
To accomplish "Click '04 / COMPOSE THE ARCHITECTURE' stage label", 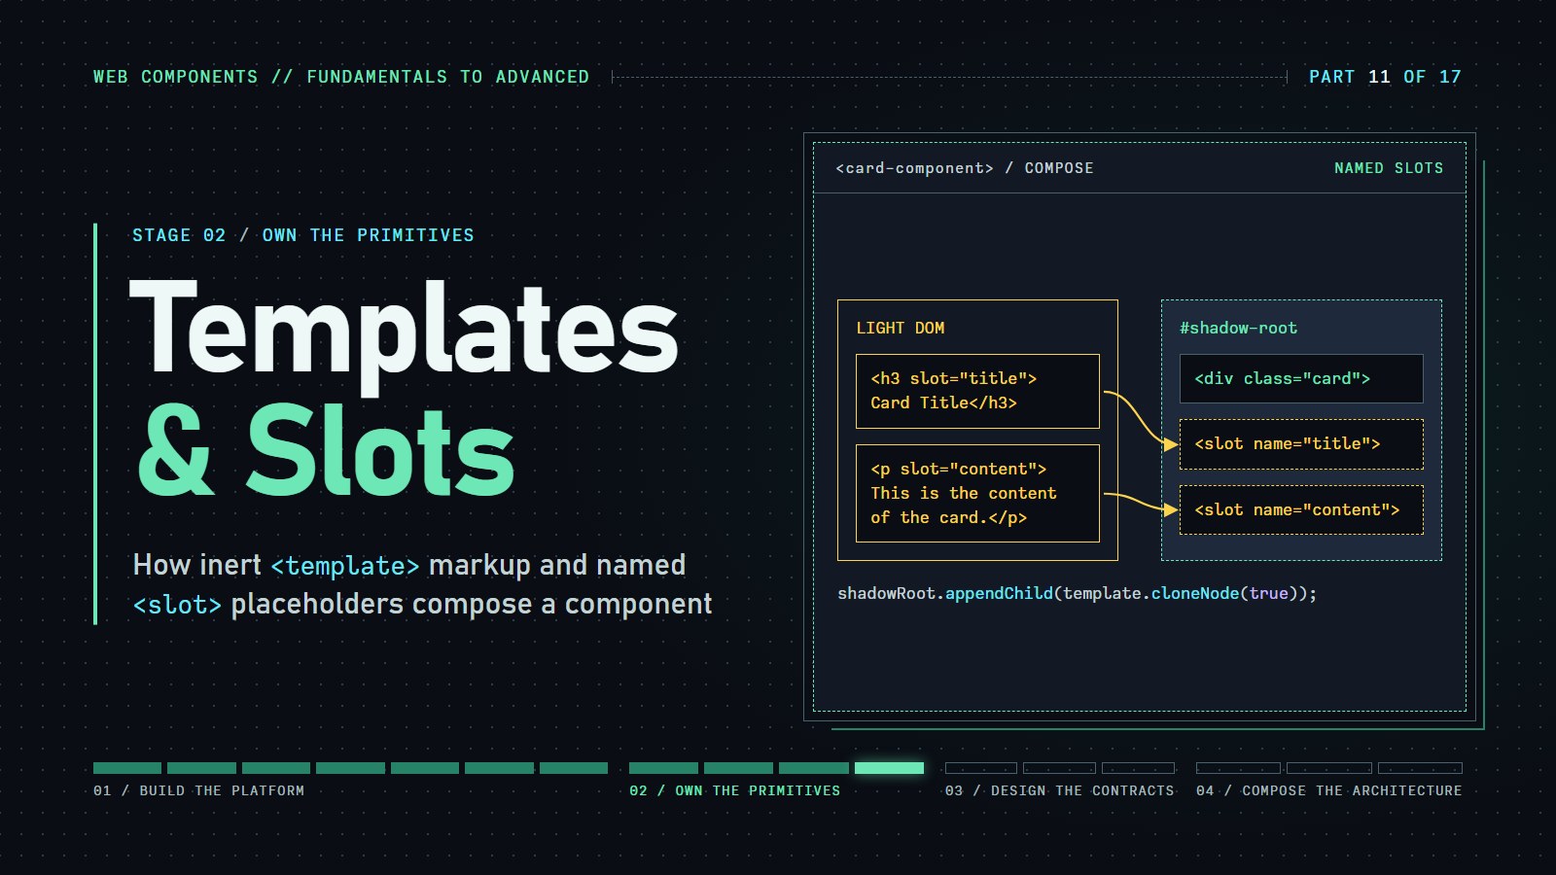I will coord(1329,791).
